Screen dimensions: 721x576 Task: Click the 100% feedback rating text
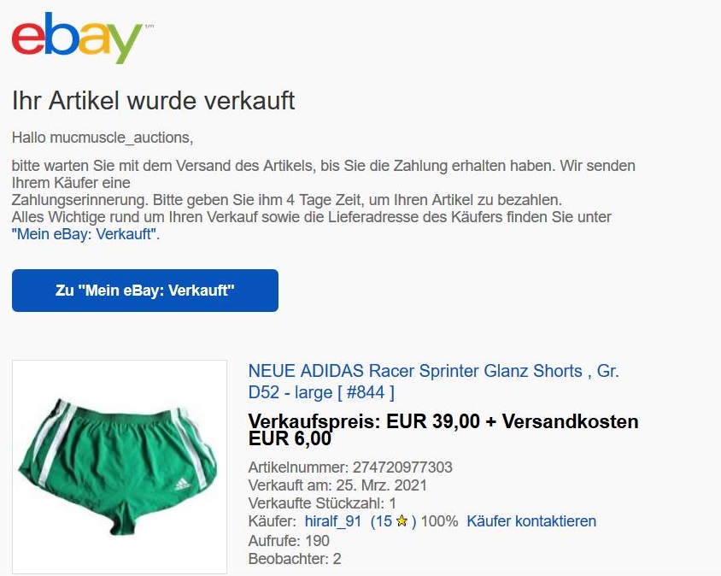pos(440,520)
